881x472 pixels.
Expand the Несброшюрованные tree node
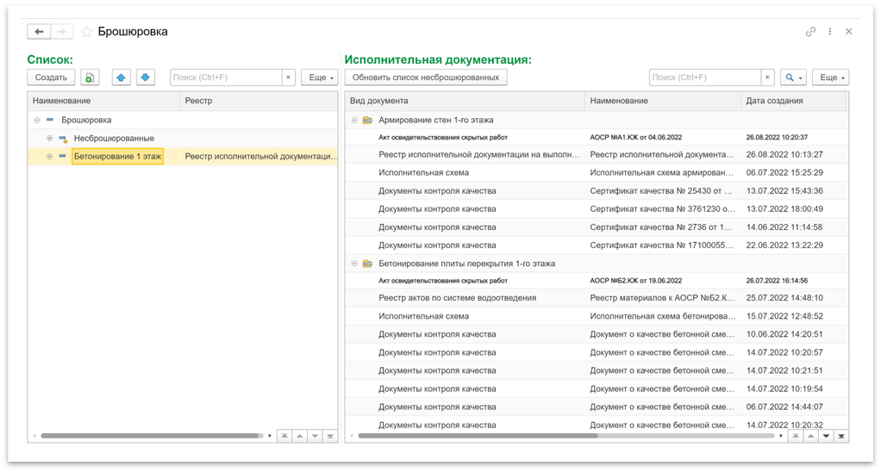pyautogui.click(x=49, y=139)
